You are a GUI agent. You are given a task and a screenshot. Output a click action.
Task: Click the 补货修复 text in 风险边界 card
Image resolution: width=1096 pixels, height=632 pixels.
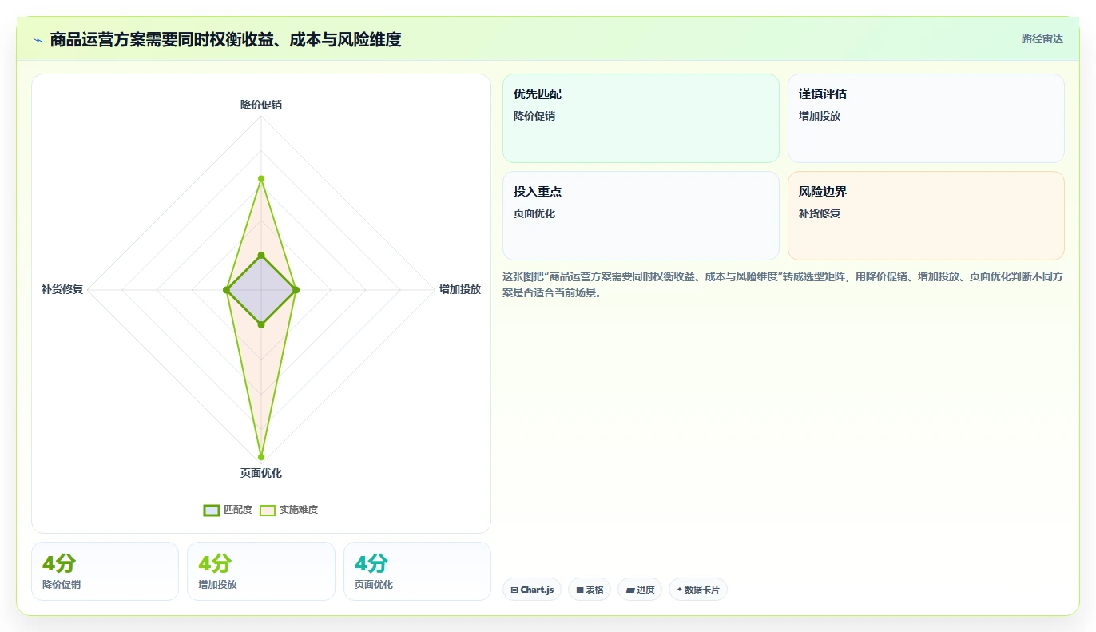click(x=820, y=213)
